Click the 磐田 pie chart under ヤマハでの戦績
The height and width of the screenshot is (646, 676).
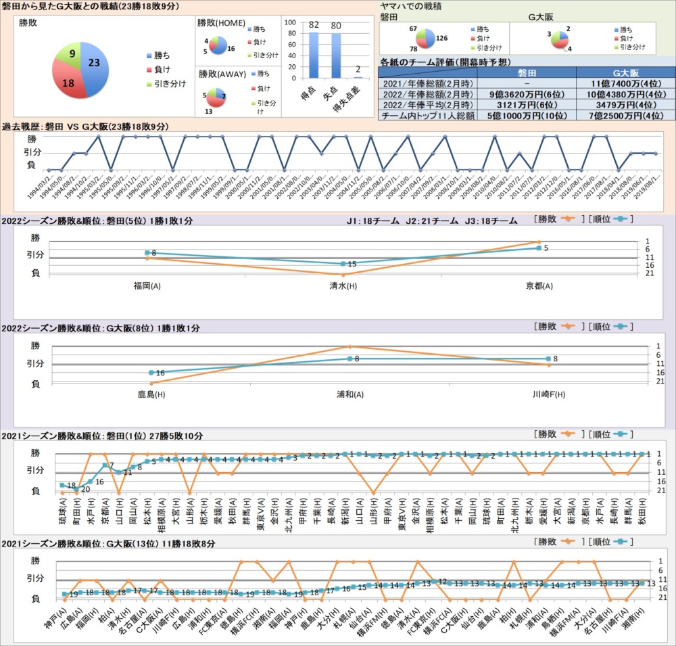pos(427,39)
